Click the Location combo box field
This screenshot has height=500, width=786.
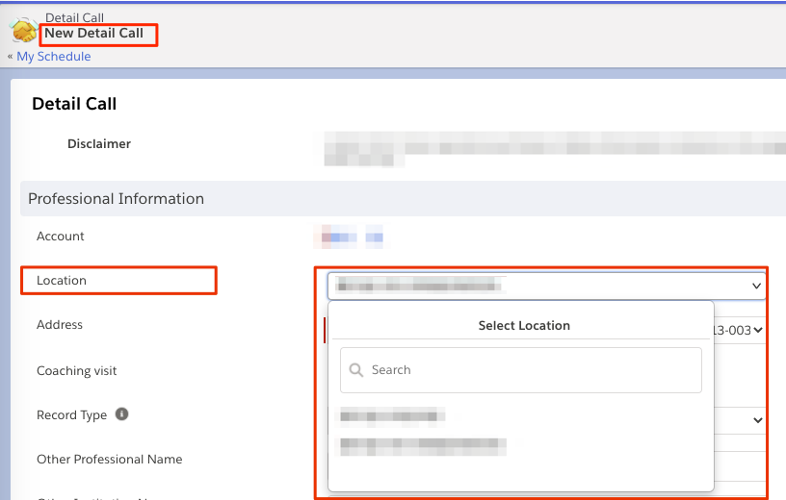pos(539,287)
